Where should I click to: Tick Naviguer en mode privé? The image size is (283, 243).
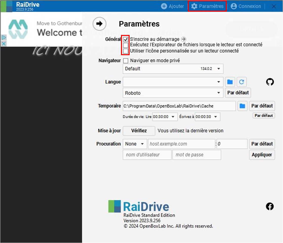(x=126, y=61)
